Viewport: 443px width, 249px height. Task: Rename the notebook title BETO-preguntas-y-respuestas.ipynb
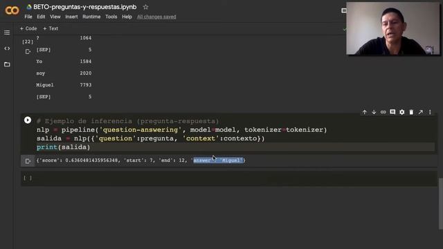tap(84, 7)
